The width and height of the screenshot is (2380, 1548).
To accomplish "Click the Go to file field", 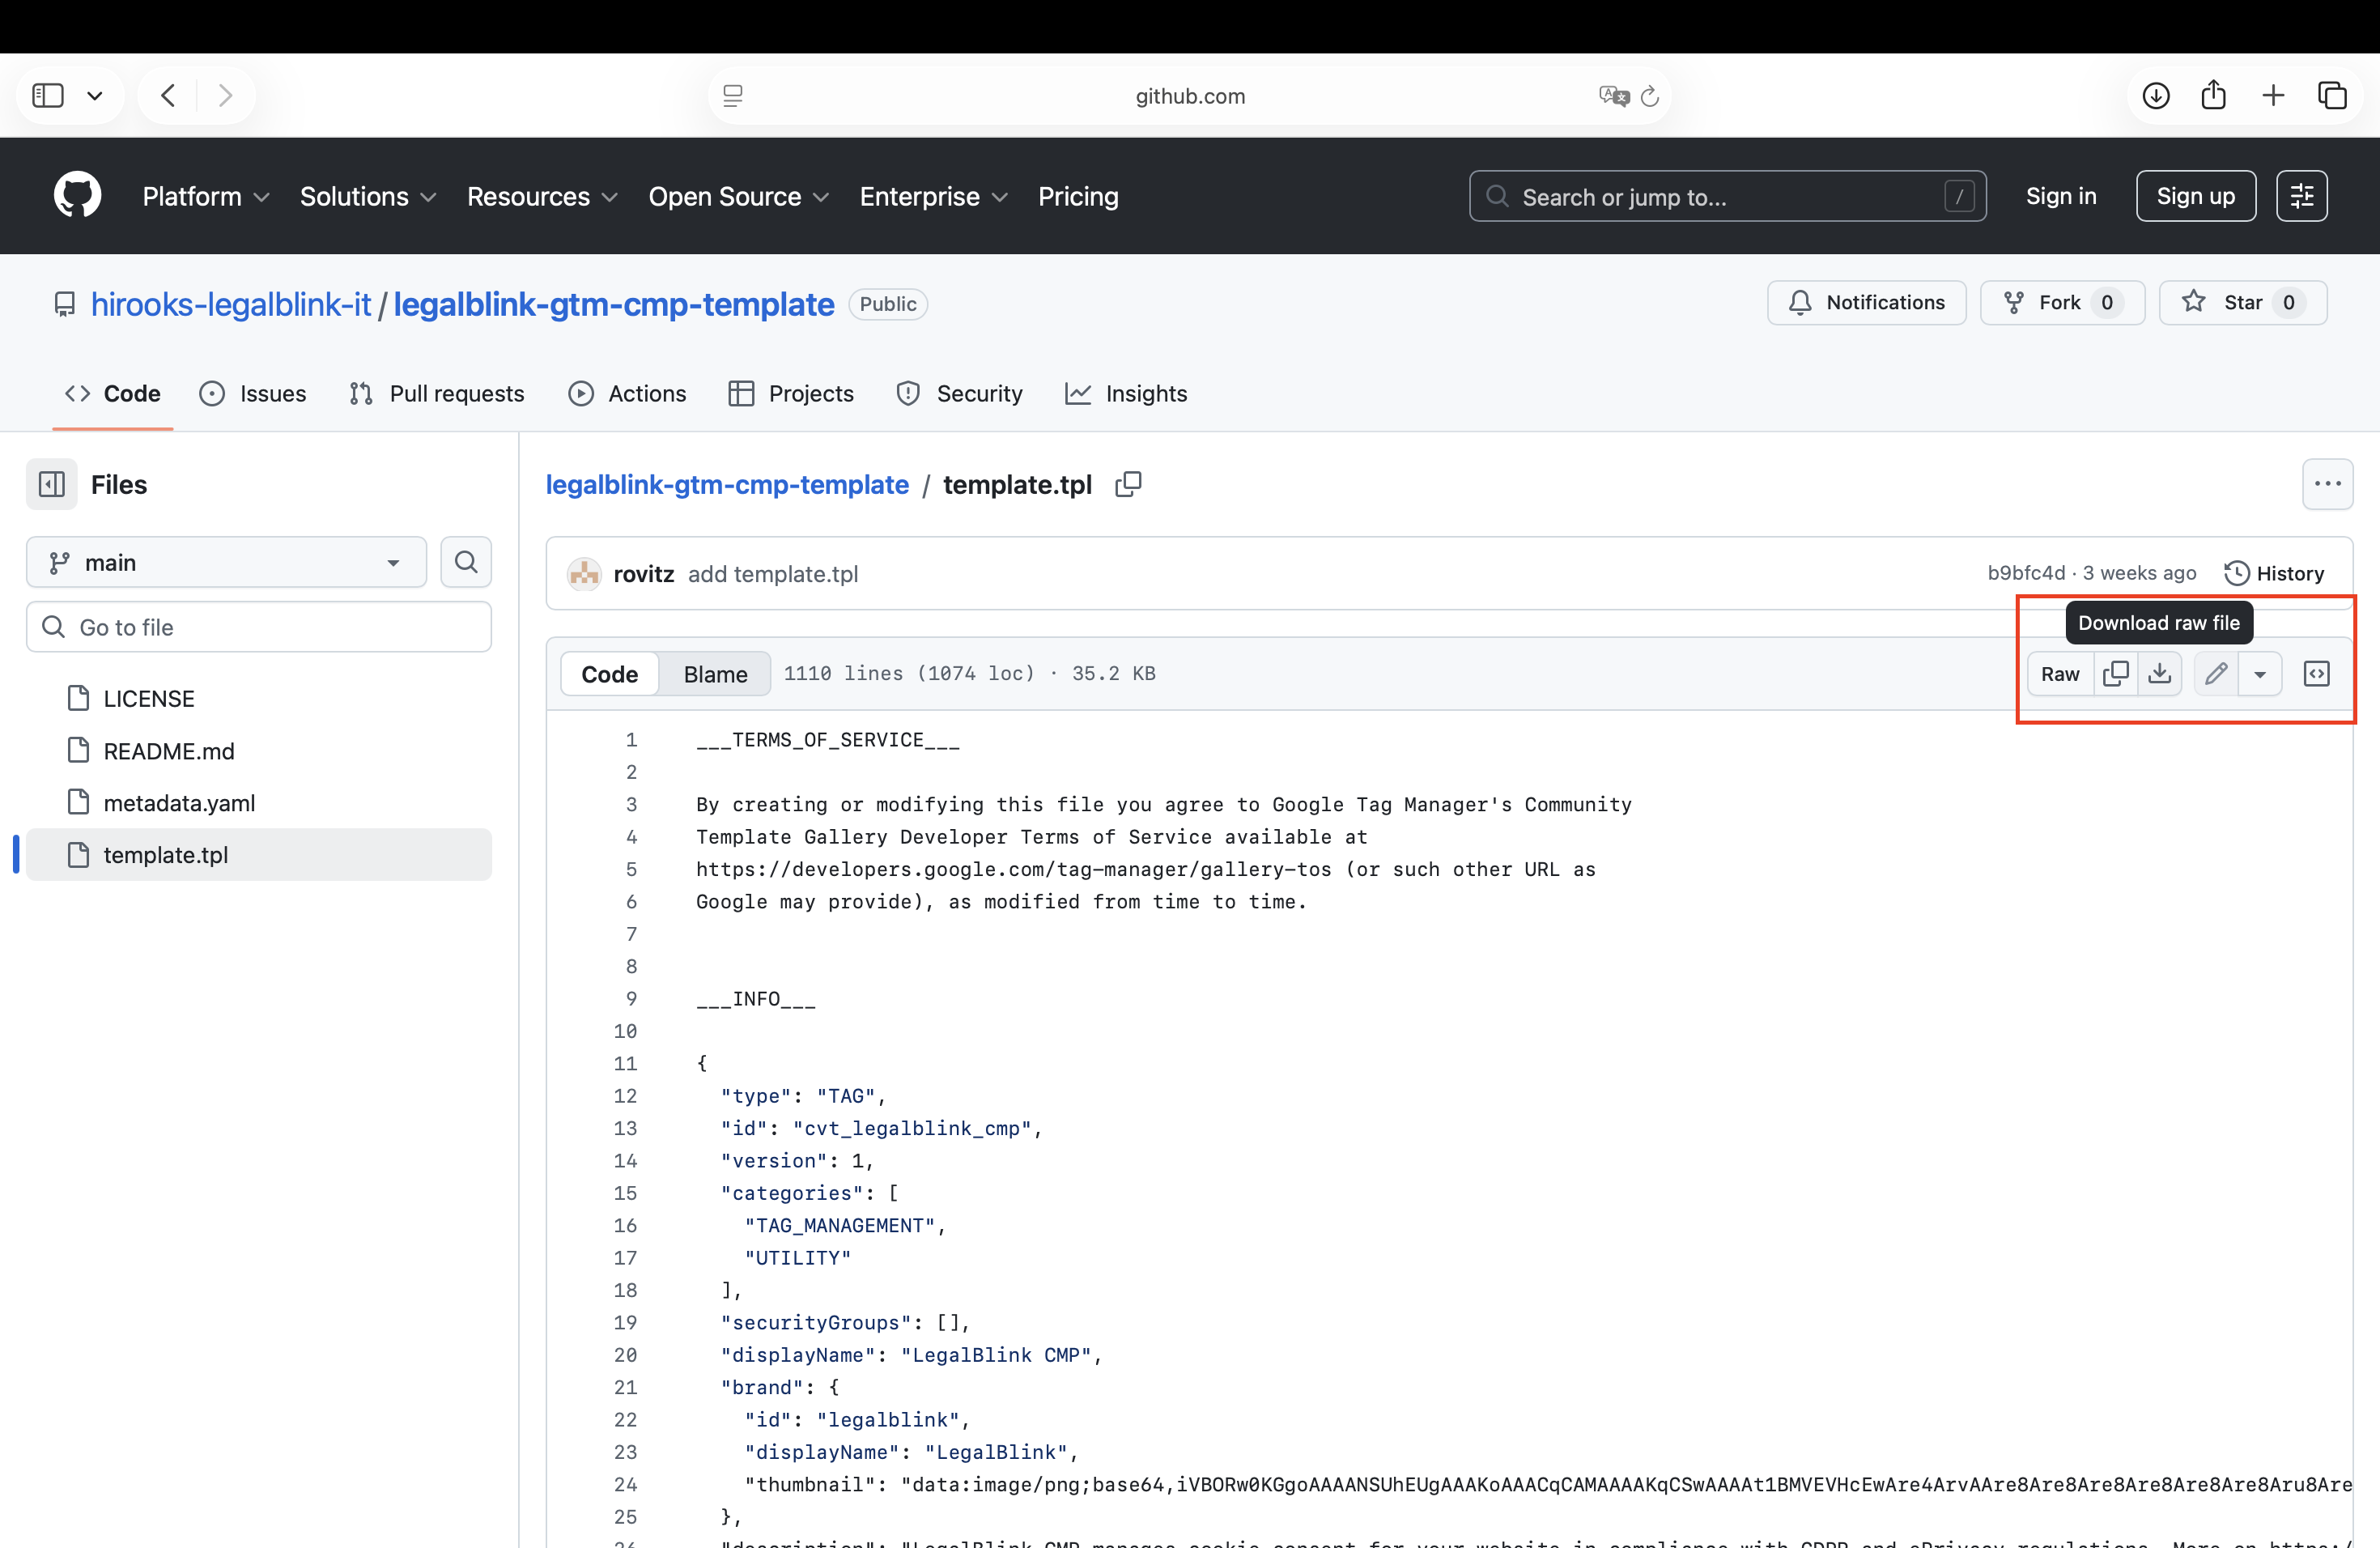I will [x=259, y=627].
